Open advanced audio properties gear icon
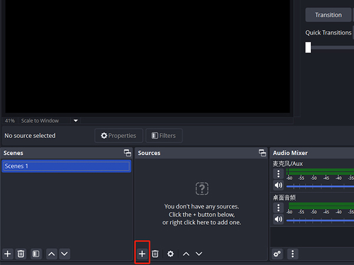This screenshot has width=354, height=265. 277,254
